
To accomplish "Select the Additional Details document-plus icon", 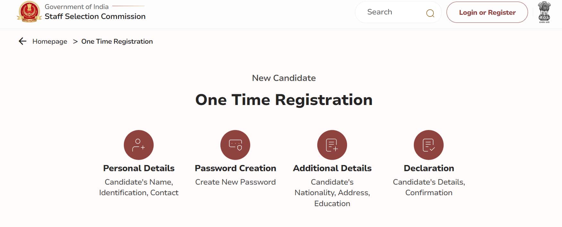I will click(x=332, y=145).
